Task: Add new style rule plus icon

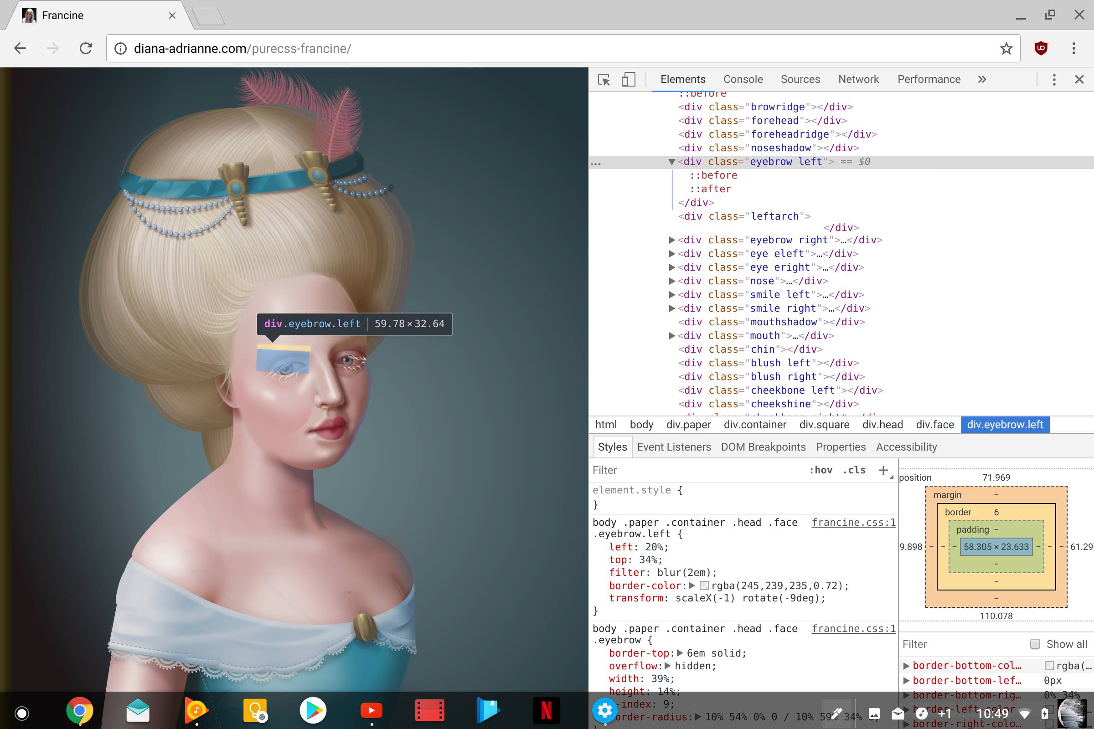Action: click(883, 470)
